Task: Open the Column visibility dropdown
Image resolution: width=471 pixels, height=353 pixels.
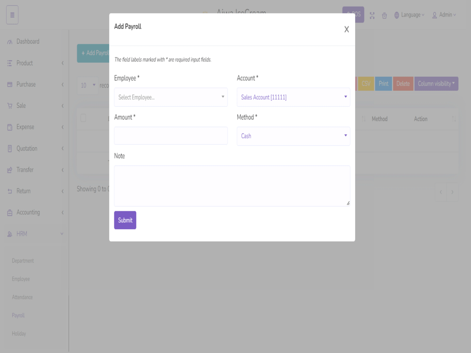Action: click(x=436, y=83)
